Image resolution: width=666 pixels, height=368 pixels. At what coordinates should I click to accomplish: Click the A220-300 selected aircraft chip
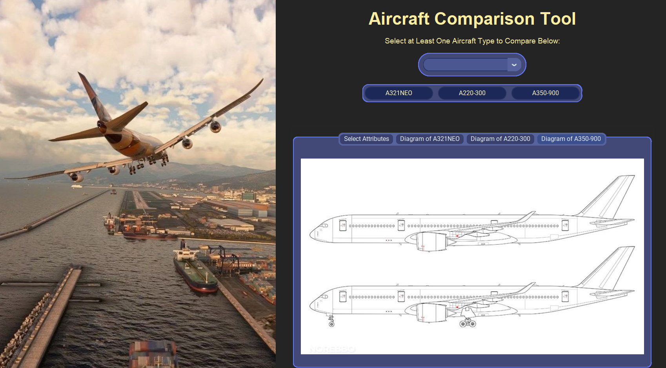pyautogui.click(x=472, y=93)
